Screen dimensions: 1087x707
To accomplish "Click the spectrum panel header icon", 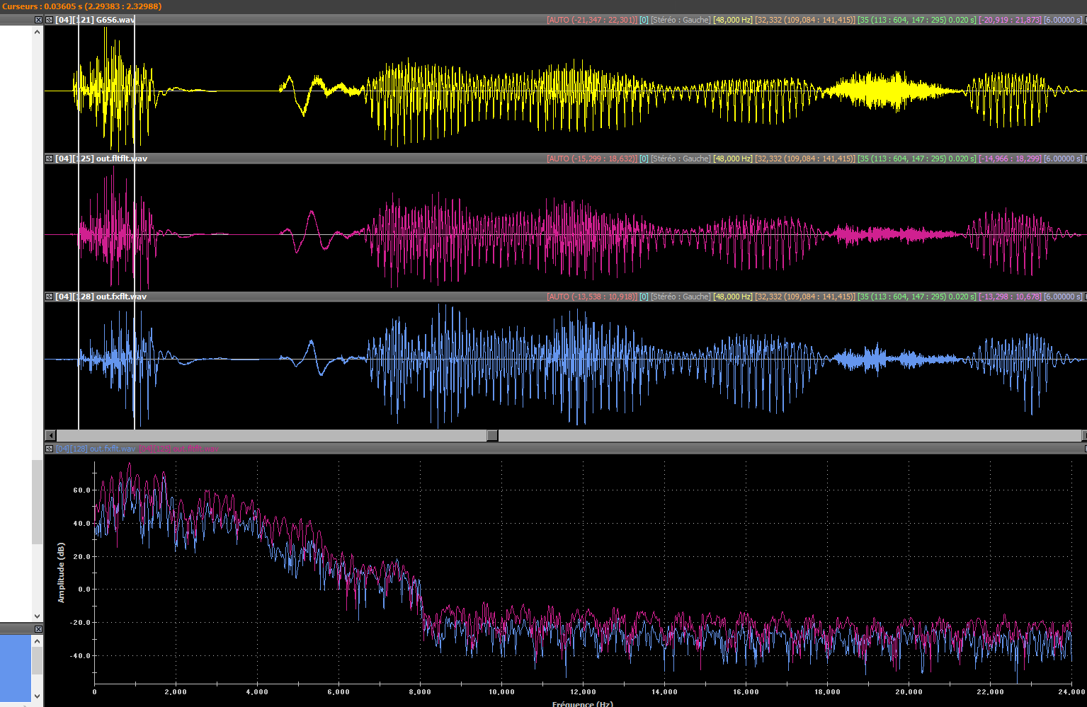I will click(x=49, y=449).
